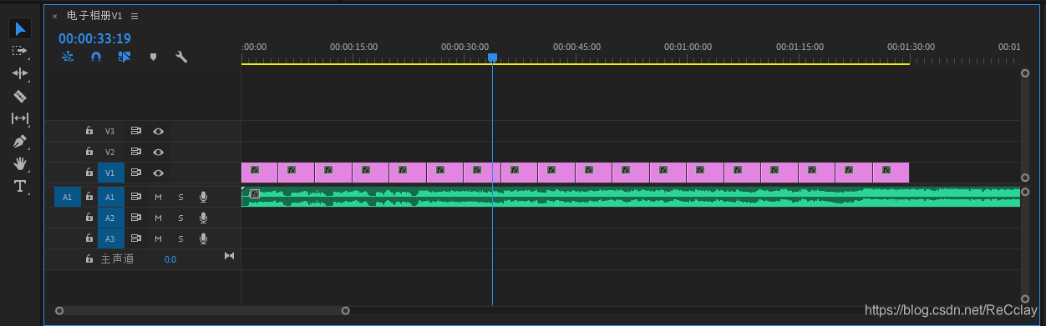Click master track volume value 0.0
Image resolution: width=1046 pixels, height=326 pixels.
pos(170,259)
